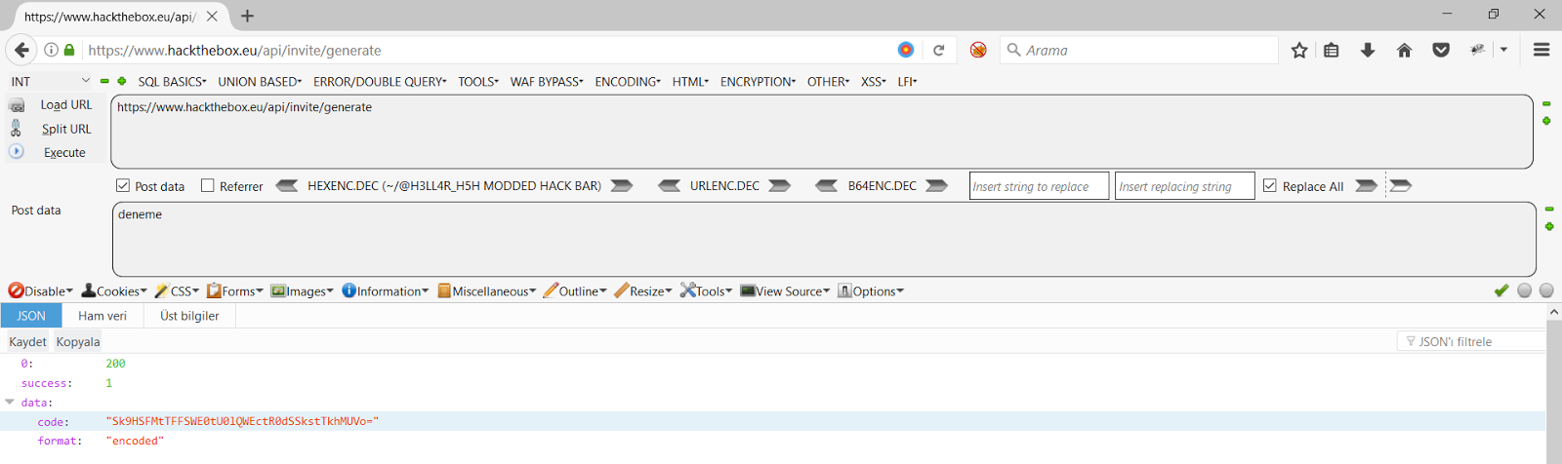Viewport: 1562px width, 464px height.
Task: Open the SQL BASICS dropdown menu
Action: [172, 82]
